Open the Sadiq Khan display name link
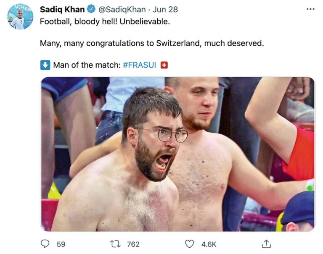This screenshot has width=323, height=254. point(62,9)
